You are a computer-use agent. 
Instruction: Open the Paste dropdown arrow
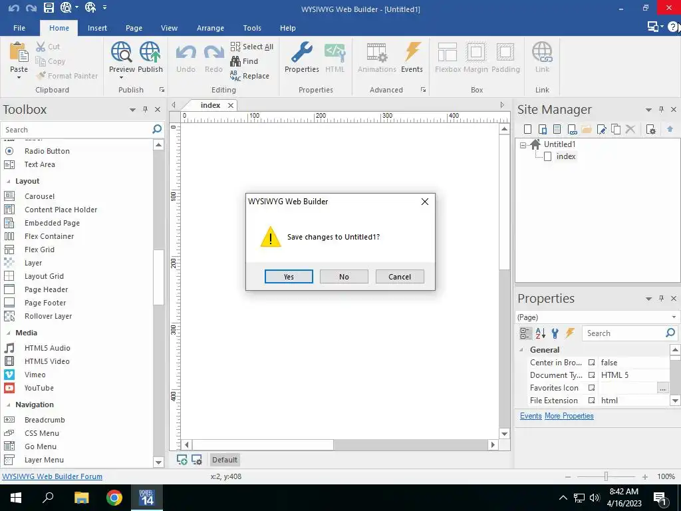click(x=19, y=78)
